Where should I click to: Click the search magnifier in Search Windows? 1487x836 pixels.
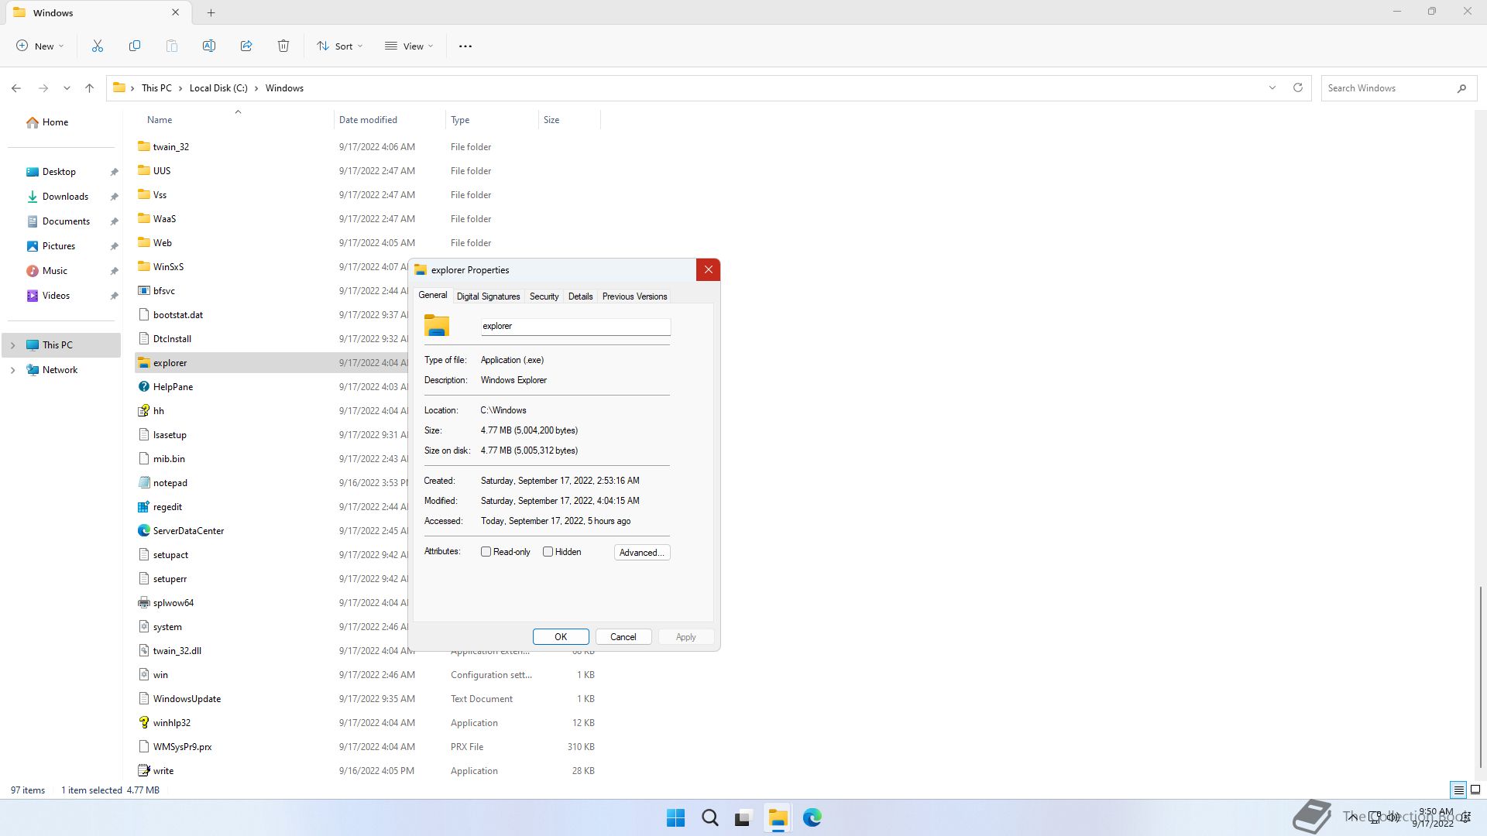pyautogui.click(x=1461, y=88)
